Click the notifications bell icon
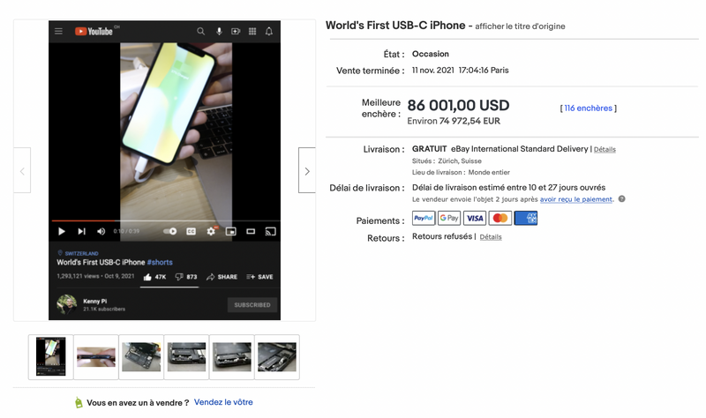Screen dimensions: 706x418 click(269, 31)
